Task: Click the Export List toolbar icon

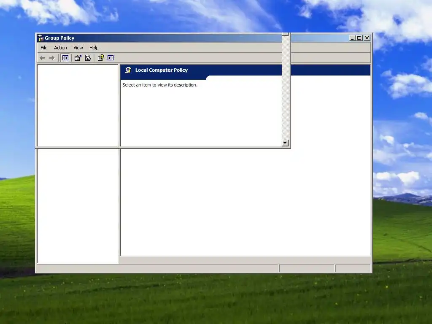Action: point(88,58)
